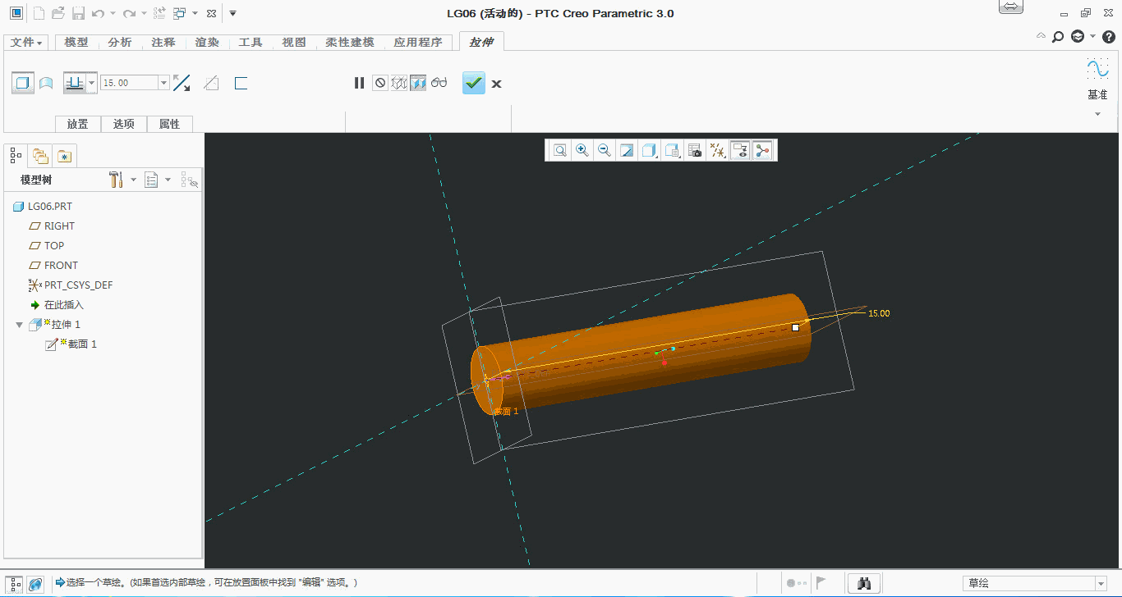1122x597 pixels.
Task: Click the Repaint screen icon
Action: point(627,150)
